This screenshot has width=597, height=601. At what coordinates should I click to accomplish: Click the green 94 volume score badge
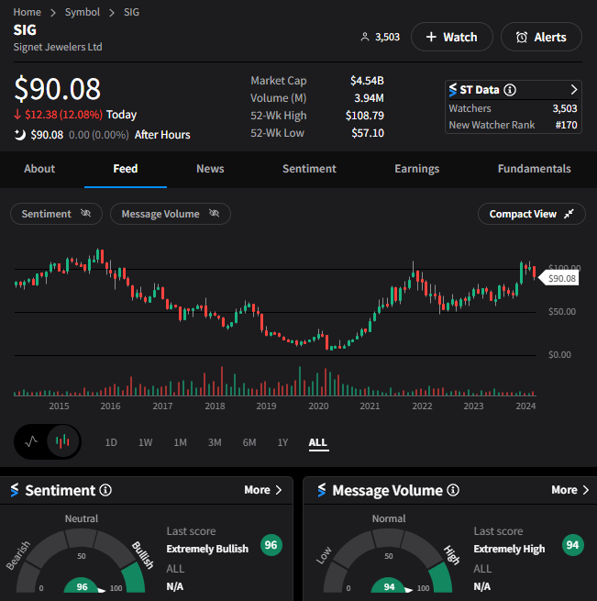coord(572,545)
